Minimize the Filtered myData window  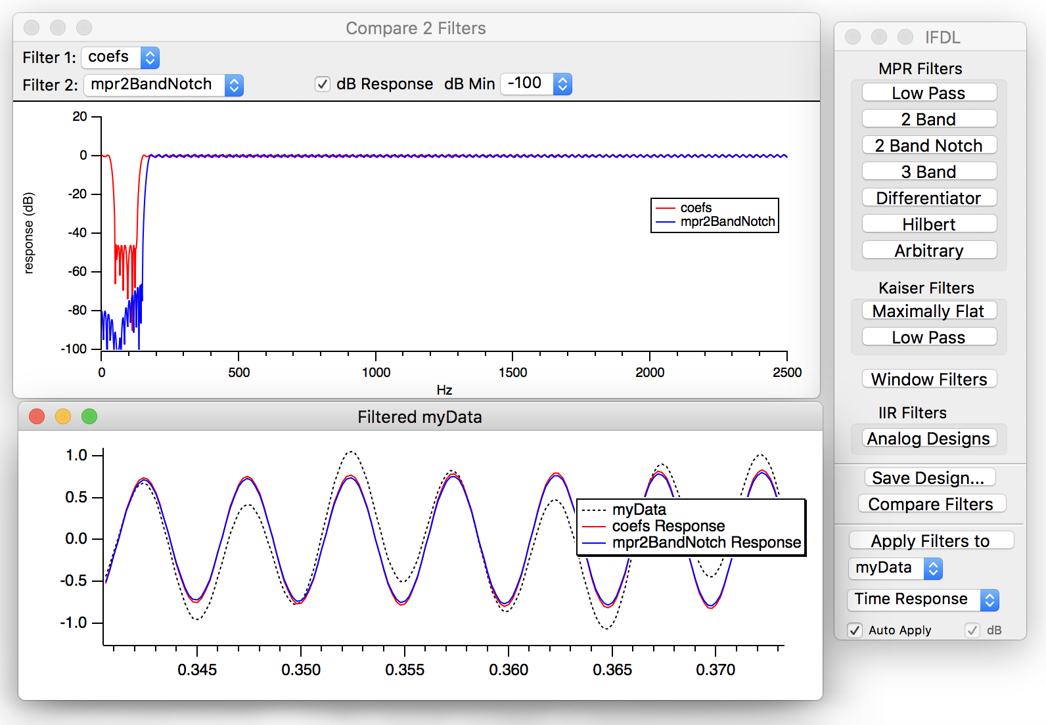pos(63,416)
